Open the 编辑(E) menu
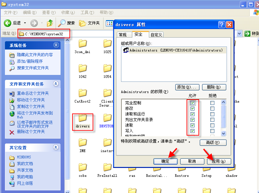 [x=29, y=13]
